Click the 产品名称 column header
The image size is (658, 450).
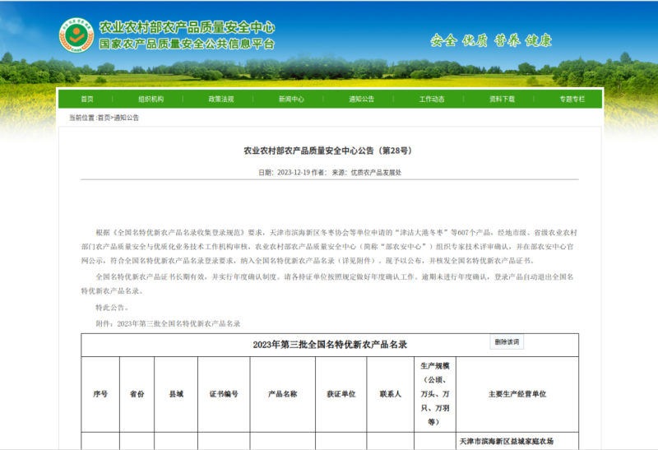(282, 394)
